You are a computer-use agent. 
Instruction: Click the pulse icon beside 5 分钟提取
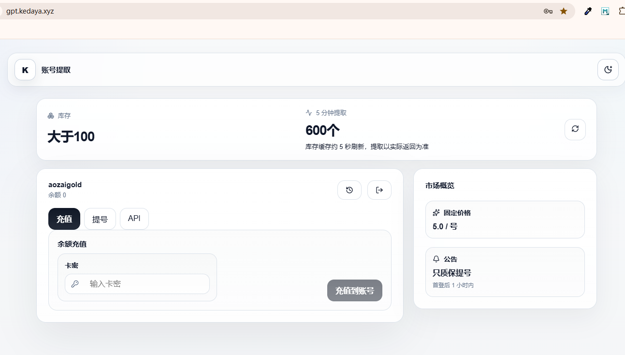(x=309, y=113)
